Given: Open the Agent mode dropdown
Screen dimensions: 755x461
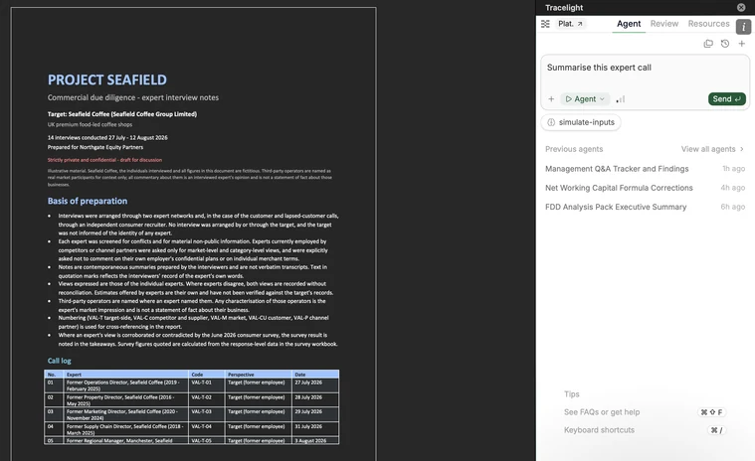Looking at the screenshot, I should [x=585, y=99].
